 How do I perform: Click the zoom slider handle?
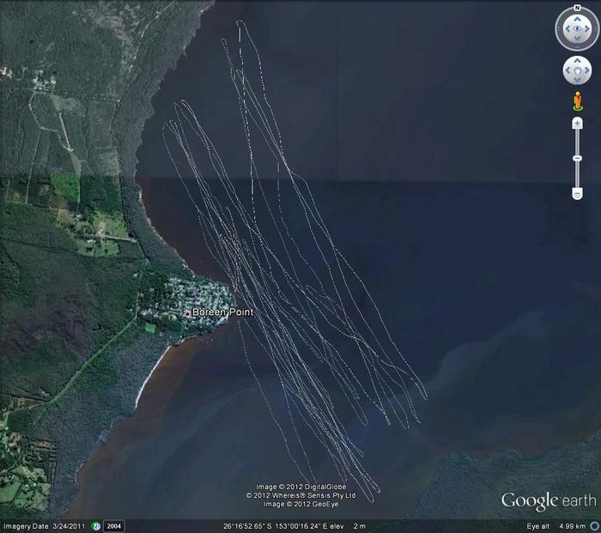577,159
